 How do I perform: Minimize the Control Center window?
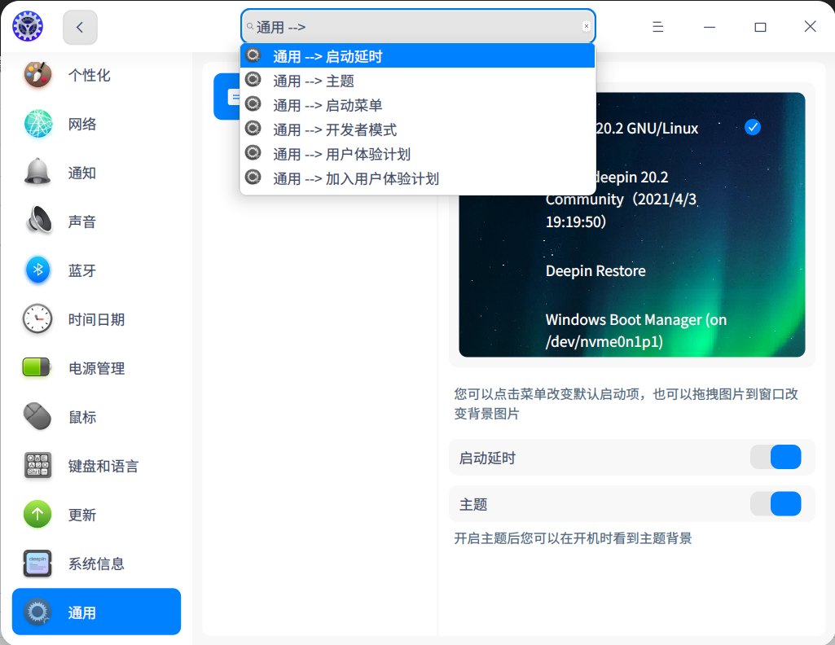click(710, 27)
